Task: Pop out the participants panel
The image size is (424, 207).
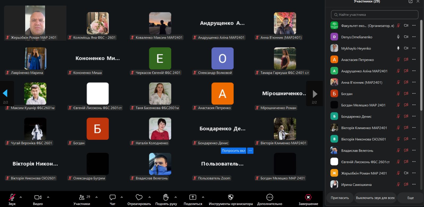Action: pos(410,2)
